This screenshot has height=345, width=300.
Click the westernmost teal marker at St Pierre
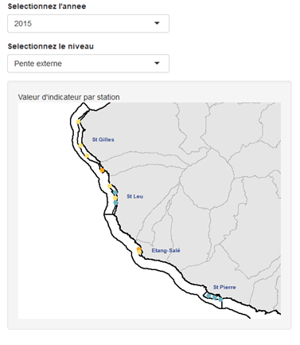[208, 296]
